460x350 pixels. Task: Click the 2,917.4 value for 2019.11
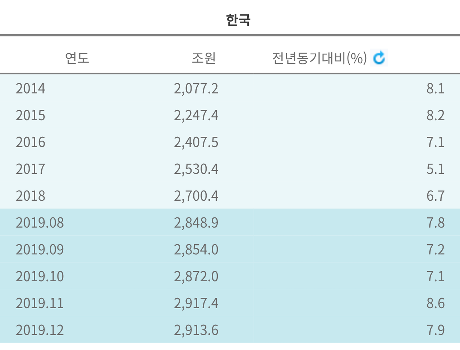click(196, 303)
